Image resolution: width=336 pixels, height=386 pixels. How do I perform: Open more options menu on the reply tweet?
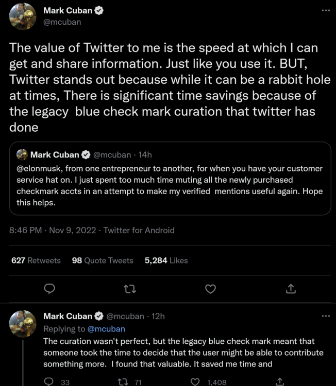pyautogui.click(x=325, y=316)
